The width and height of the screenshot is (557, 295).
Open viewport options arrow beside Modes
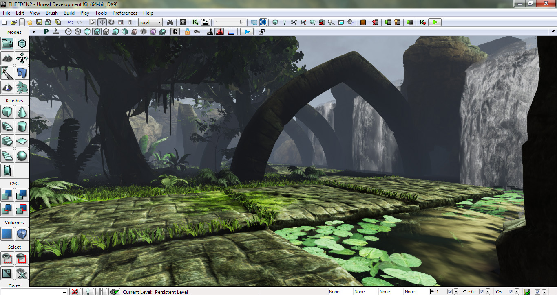tap(33, 31)
